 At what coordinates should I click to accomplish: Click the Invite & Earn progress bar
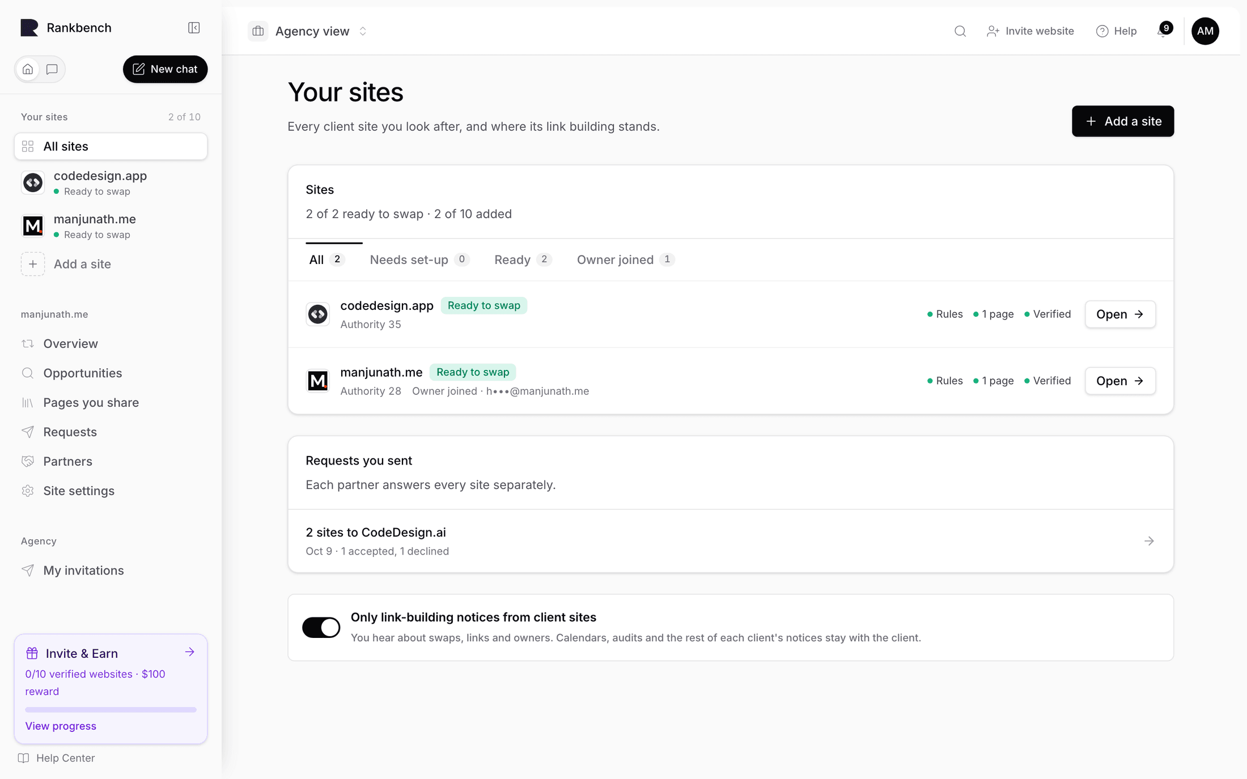coord(111,709)
